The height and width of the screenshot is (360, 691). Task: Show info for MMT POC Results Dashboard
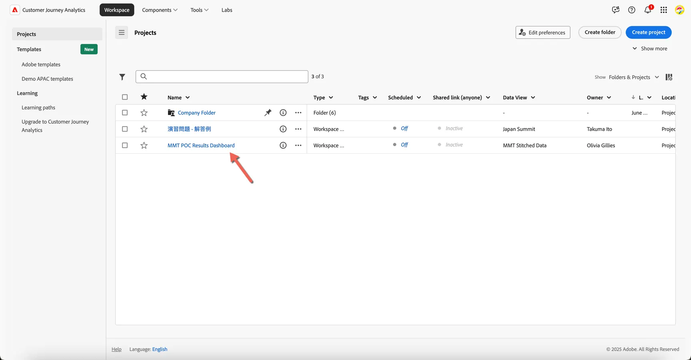click(x=283, y=145)
